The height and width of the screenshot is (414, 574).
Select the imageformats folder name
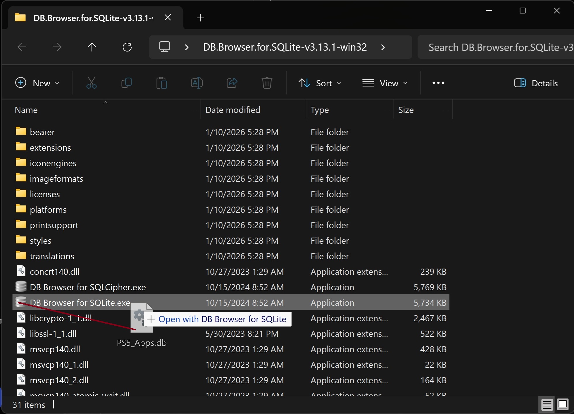56,179
